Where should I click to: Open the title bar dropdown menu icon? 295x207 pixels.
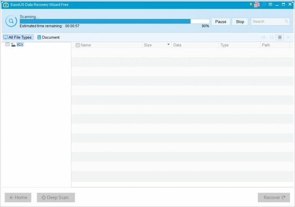click(270, 4)
